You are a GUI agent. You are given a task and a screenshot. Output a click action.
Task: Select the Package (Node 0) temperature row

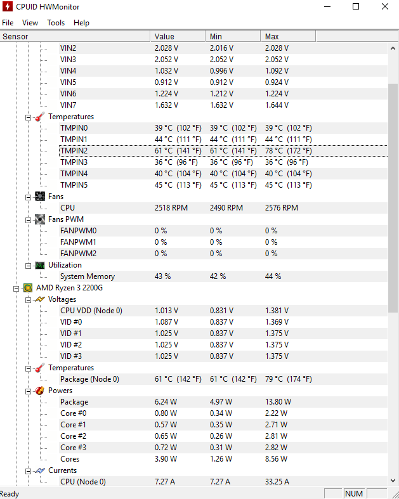coord(223,379)
